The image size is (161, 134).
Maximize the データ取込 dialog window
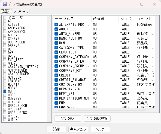[142, 4]
